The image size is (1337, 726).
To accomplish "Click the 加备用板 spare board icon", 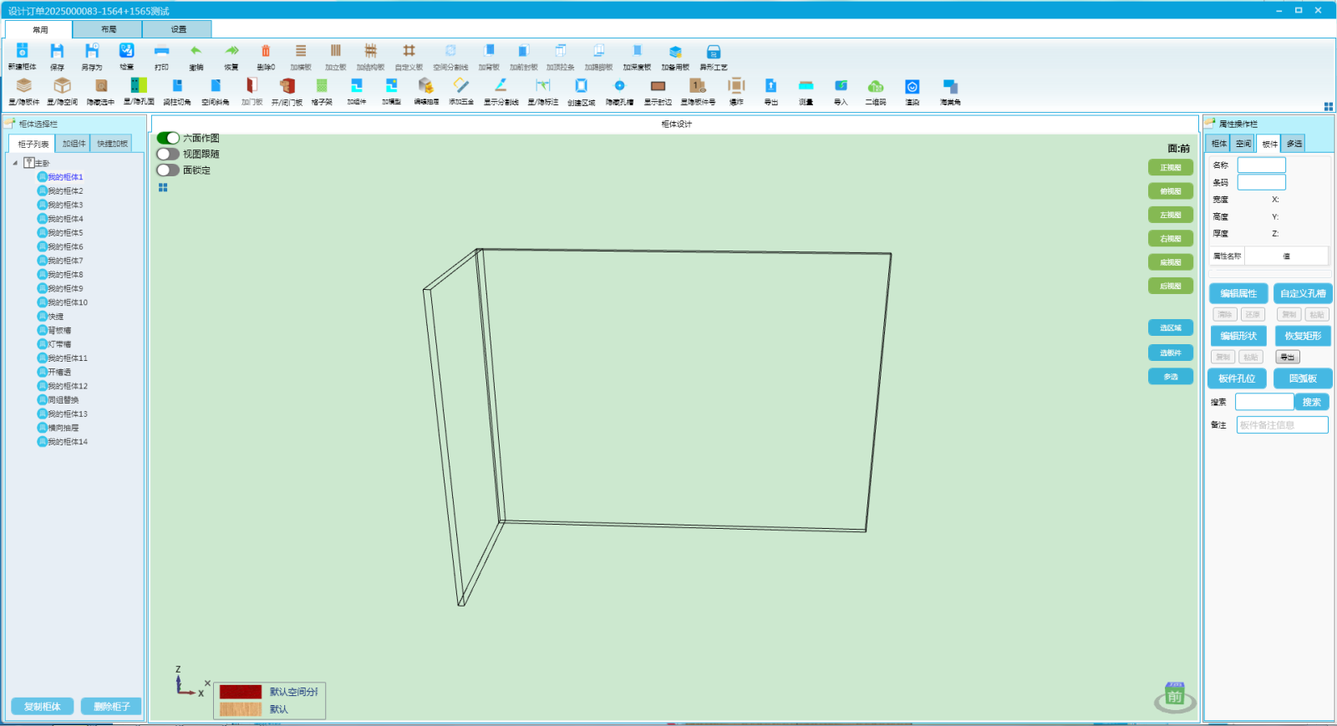I will (x=675, y=52).
